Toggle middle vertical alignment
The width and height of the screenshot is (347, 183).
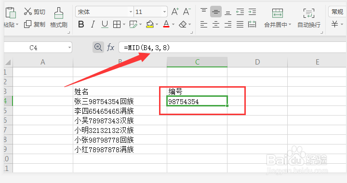pyautogui.click(x=216, y=12)
